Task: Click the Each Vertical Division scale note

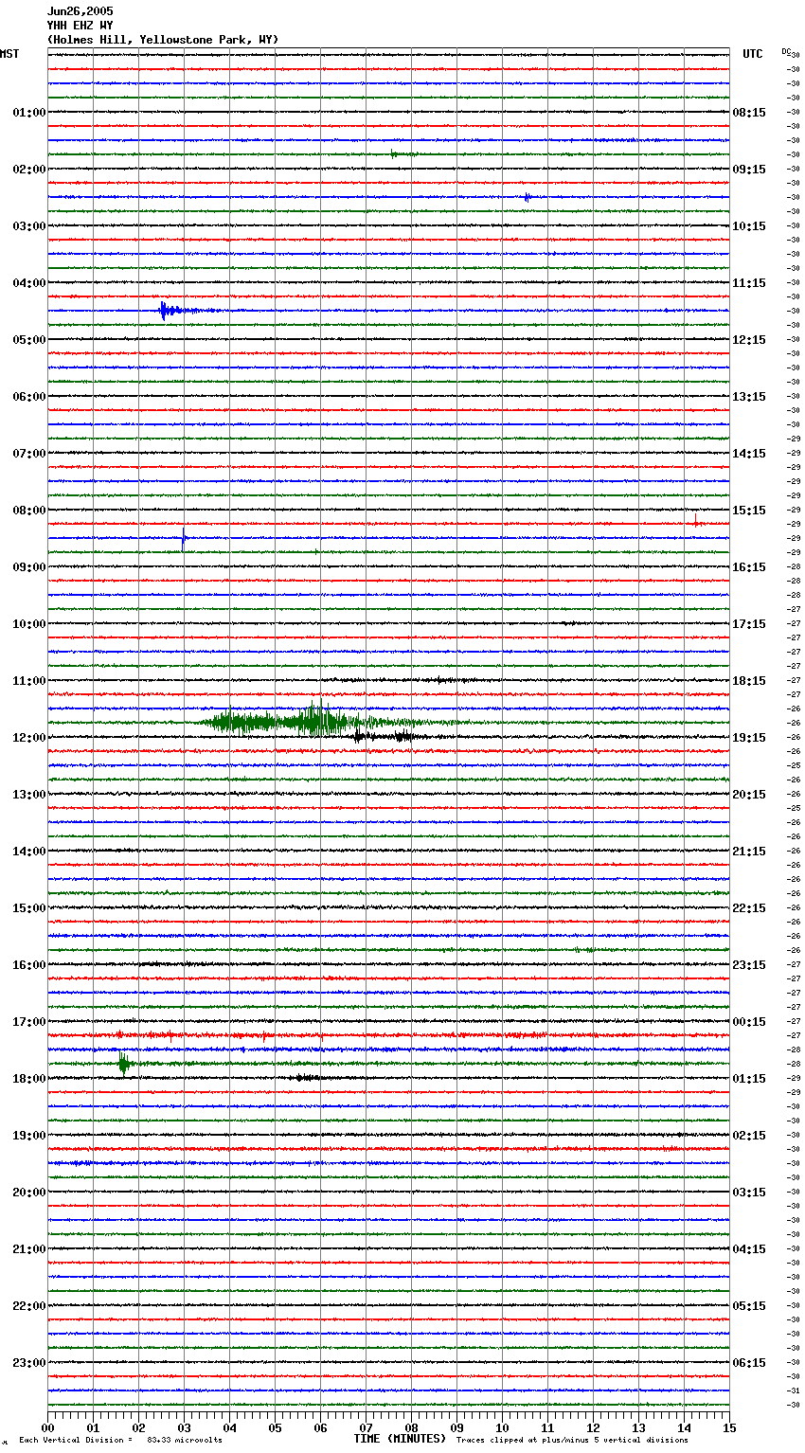Action: point(120,1441)
